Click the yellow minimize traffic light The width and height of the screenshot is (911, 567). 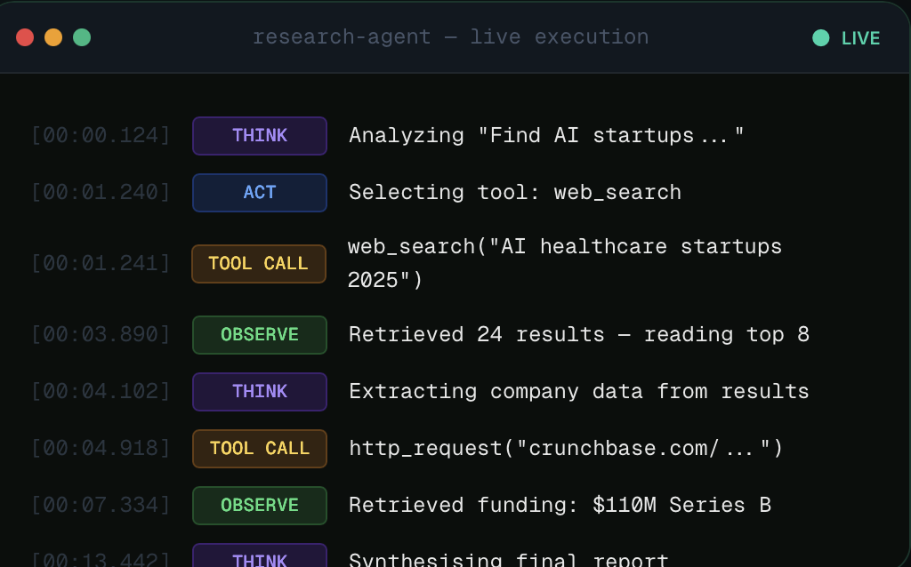[x=53, y=37]
